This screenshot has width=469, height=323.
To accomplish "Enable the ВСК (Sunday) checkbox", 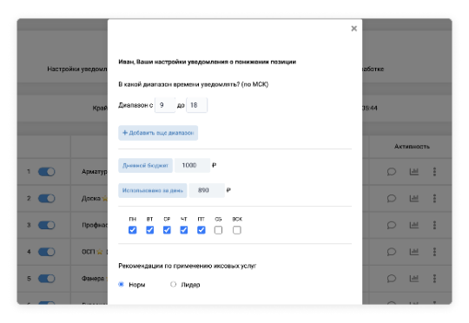I will pyautogui.click(x=237, y=230).
